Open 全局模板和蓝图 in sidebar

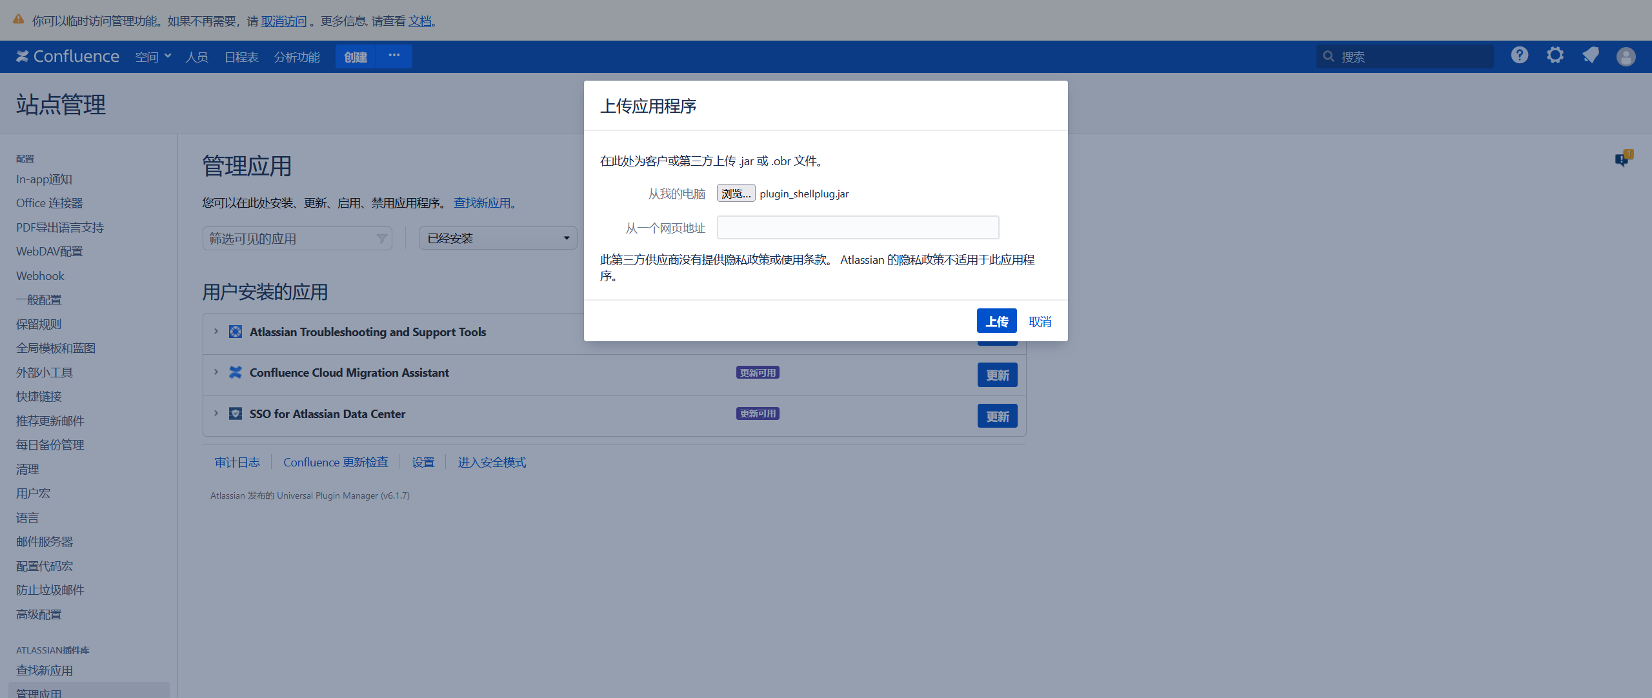(55, 348)
